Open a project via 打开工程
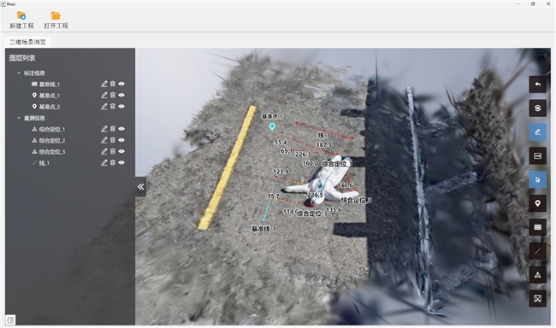Screen dimensions: 556x328 (56, 20)
